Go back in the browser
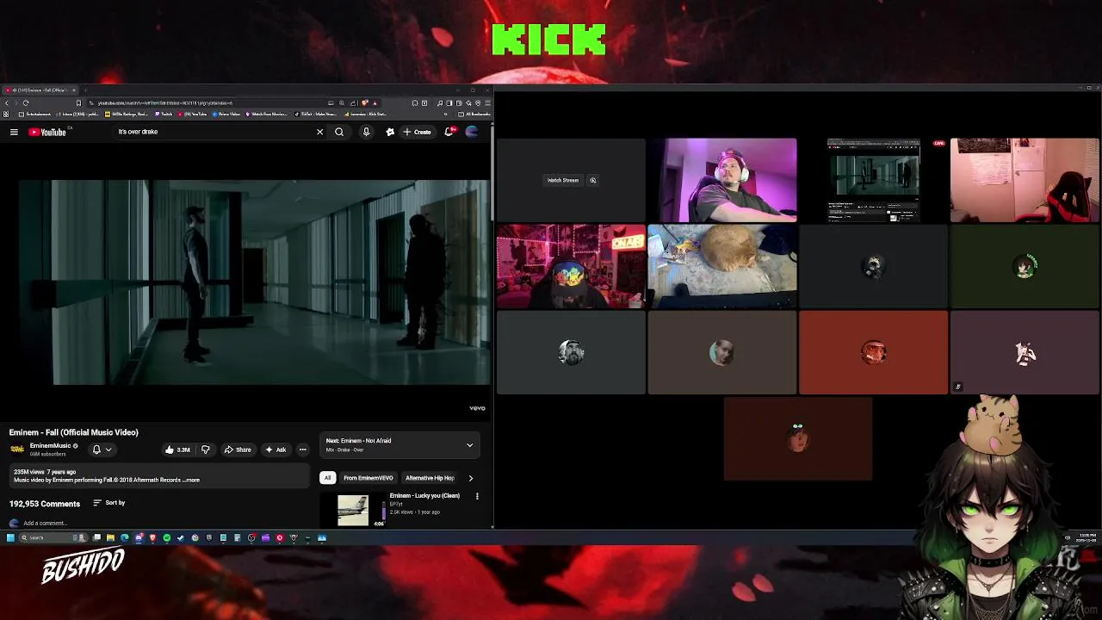Image resolution: width=1102 pixels, height=620 pixels. click(7, 103)
